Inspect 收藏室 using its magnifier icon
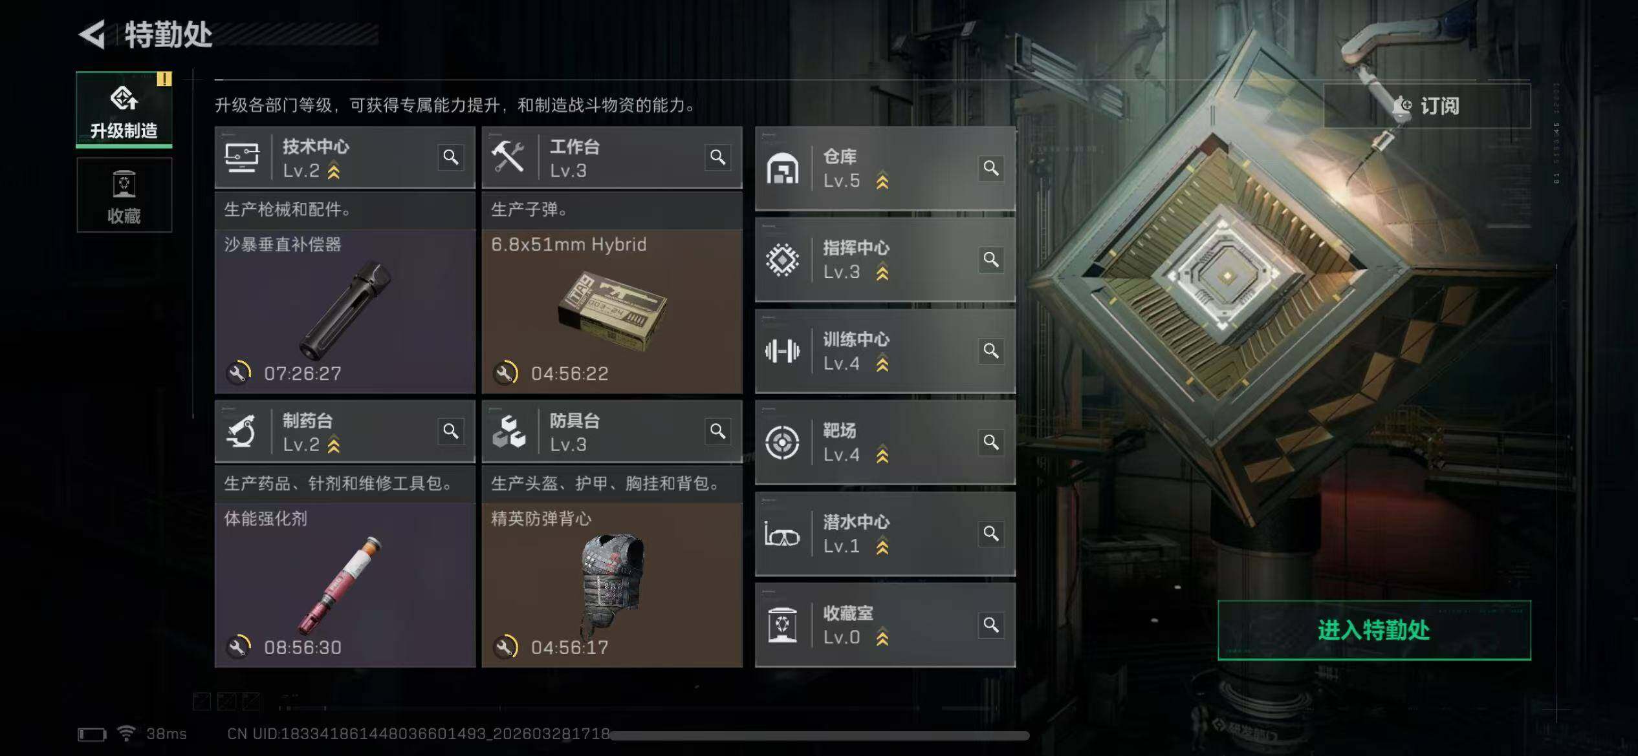This screenshot has width=1638, height=756. (991, 625)
